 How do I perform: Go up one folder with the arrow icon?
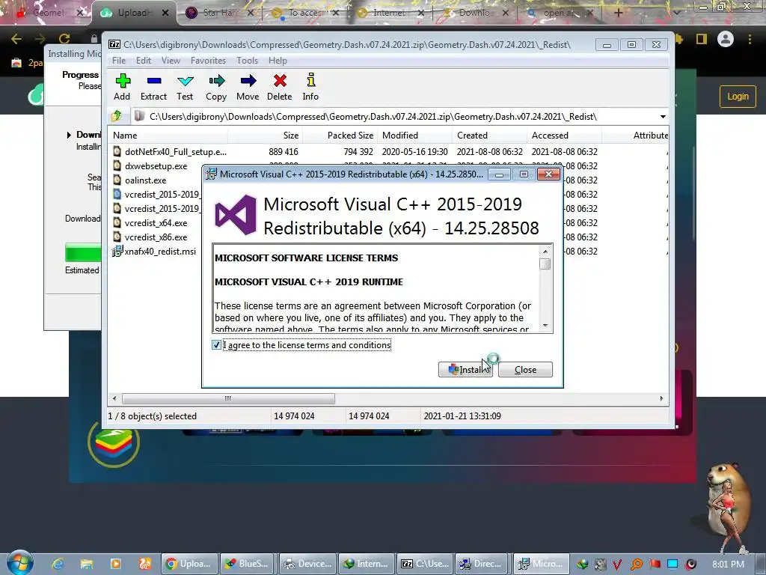(116, 116)
